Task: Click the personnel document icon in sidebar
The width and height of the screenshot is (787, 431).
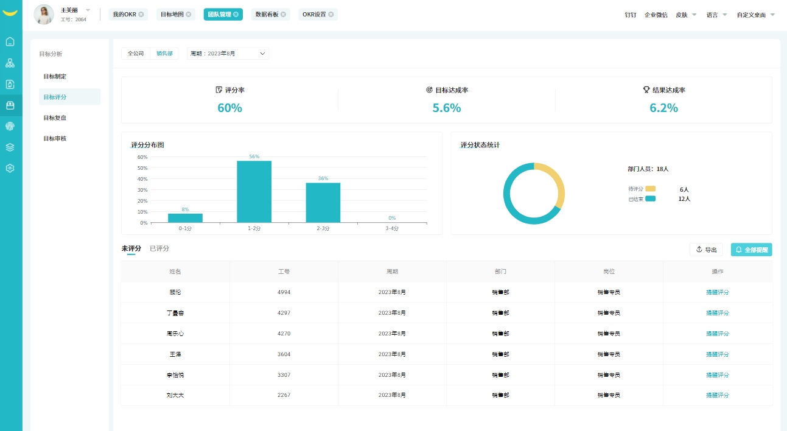Action: [x=10, y=83]
